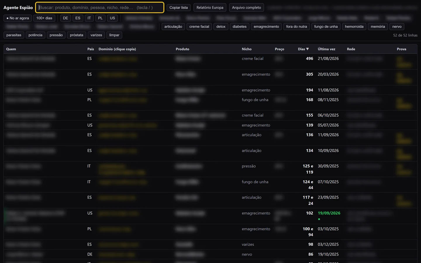Filter by country DE
Image resolution: width=421 pixels, height=263 pixels.
pos(65,18)
